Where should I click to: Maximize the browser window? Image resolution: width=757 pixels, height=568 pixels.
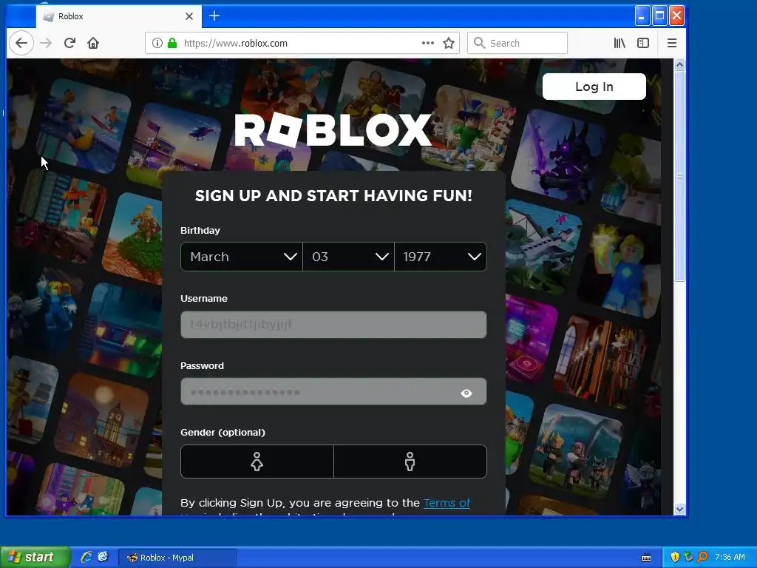tap(659, 16)
